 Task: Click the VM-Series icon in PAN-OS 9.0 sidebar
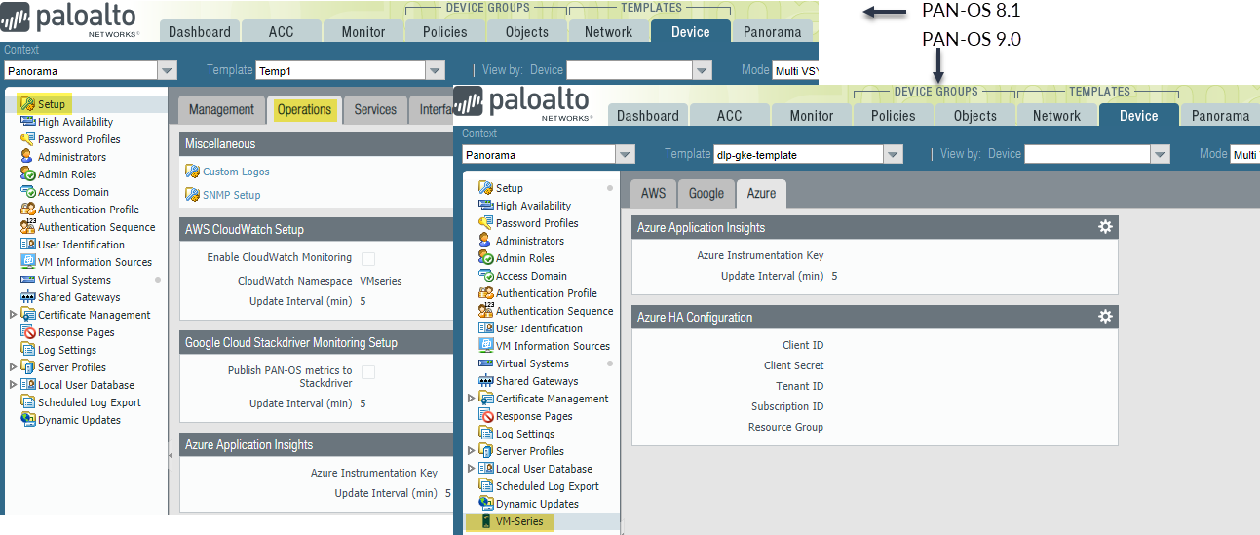coord(486,521)
